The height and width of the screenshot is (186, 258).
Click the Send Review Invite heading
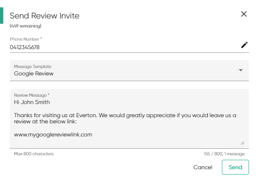click(x=45, y=16)
